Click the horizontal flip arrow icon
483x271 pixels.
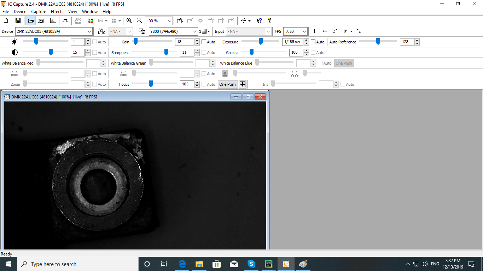(325, 31)
